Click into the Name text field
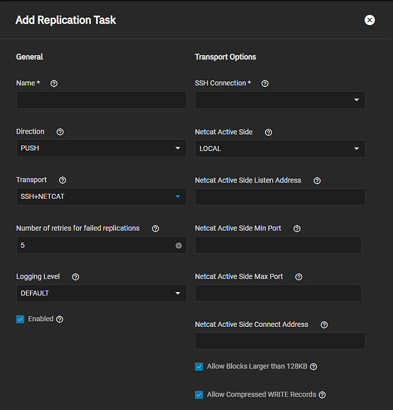The width and height of the screenshot is (393, 410). pos(101,100)
